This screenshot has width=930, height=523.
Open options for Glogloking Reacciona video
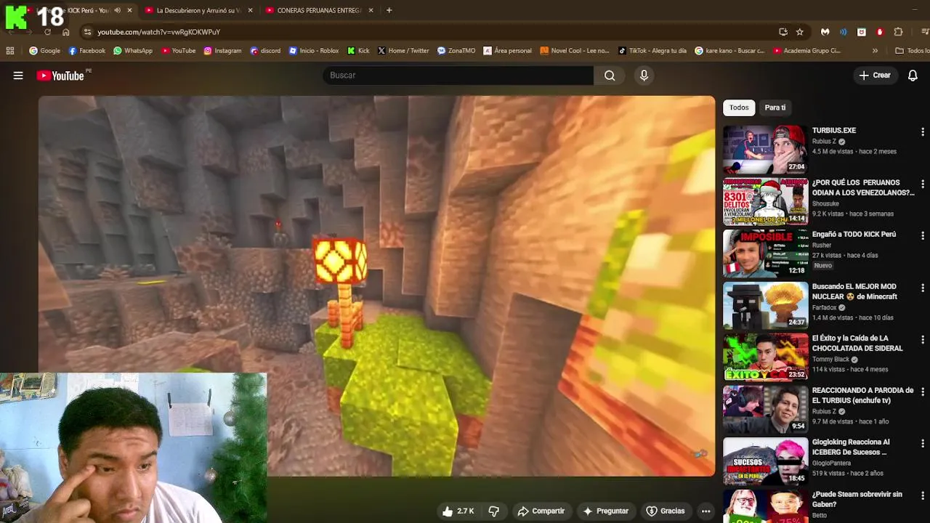pyautogui.click(x=922, y=444)
